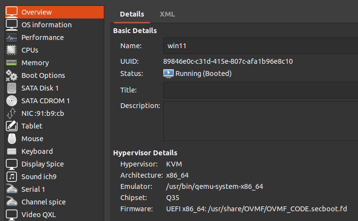Select the Details tab
Image resolution: width=358 pixels, height=221 pixels.
132,14
